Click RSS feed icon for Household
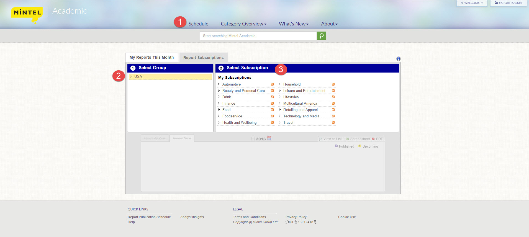529x237 pixels. (333, 84)
